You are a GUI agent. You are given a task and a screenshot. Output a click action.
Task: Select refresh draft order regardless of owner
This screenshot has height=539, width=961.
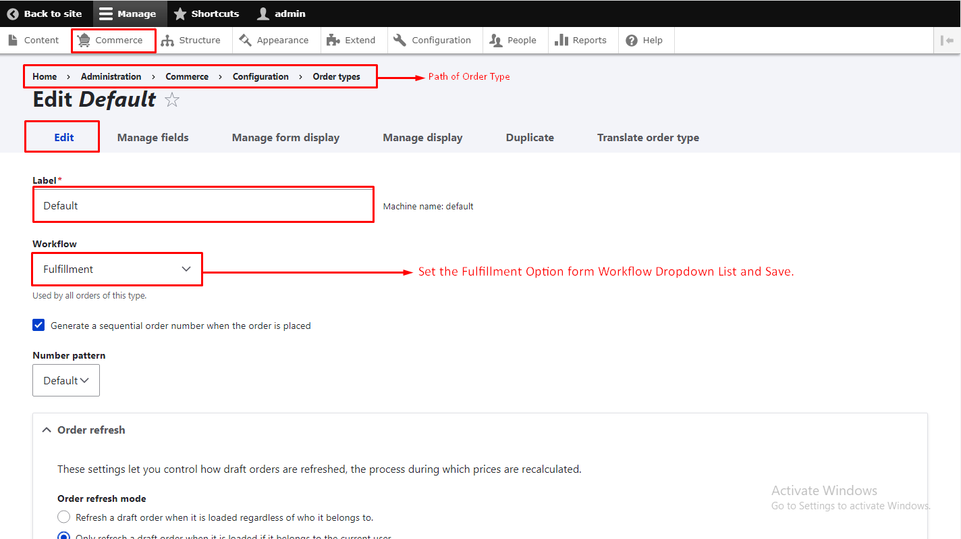[x=63, y=517]
